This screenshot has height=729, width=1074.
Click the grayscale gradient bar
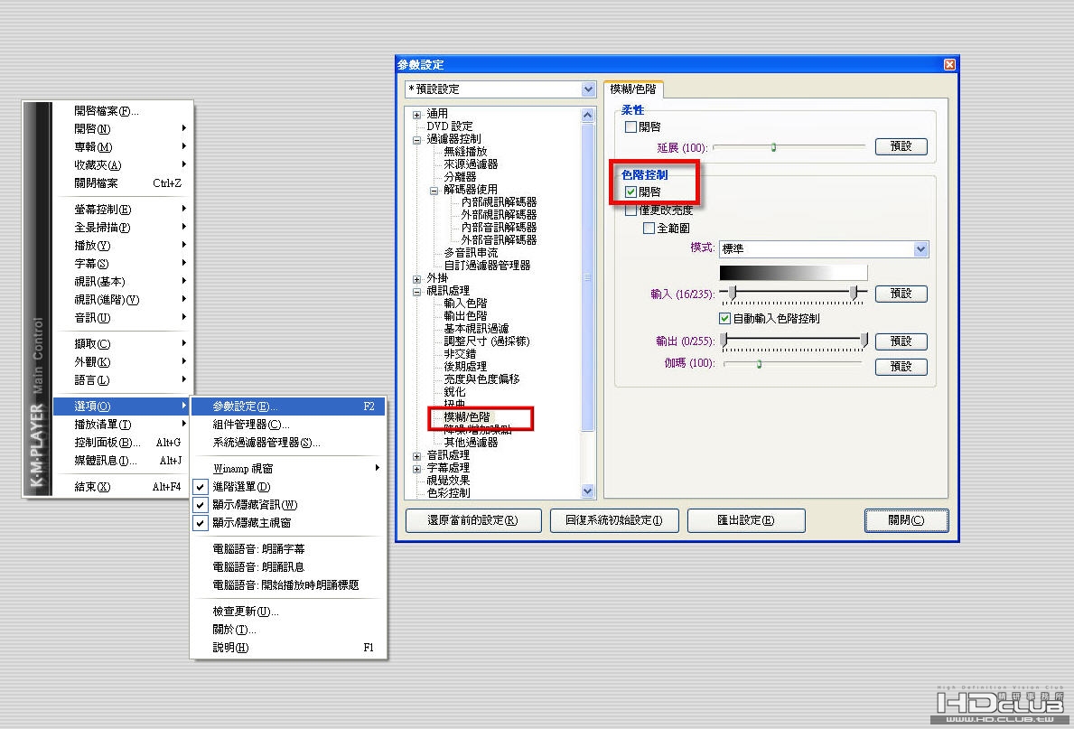pos(793,273)
